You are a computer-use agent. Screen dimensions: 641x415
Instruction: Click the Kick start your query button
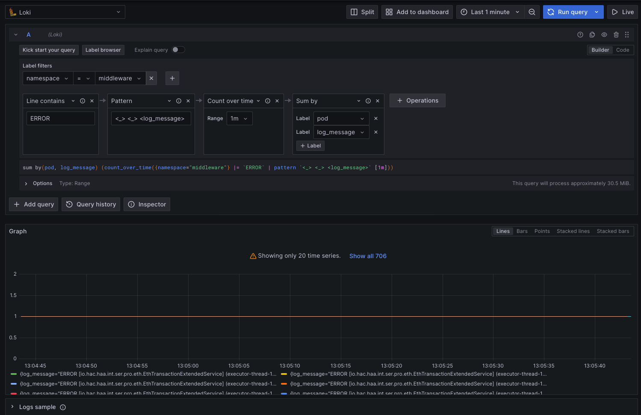(48, 50)
